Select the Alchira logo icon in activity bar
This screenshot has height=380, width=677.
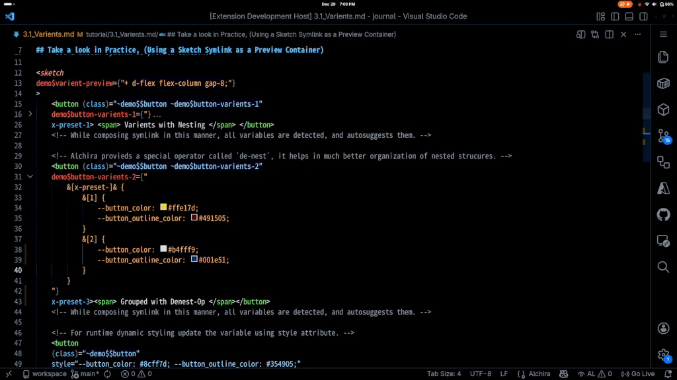pos(664,187)
